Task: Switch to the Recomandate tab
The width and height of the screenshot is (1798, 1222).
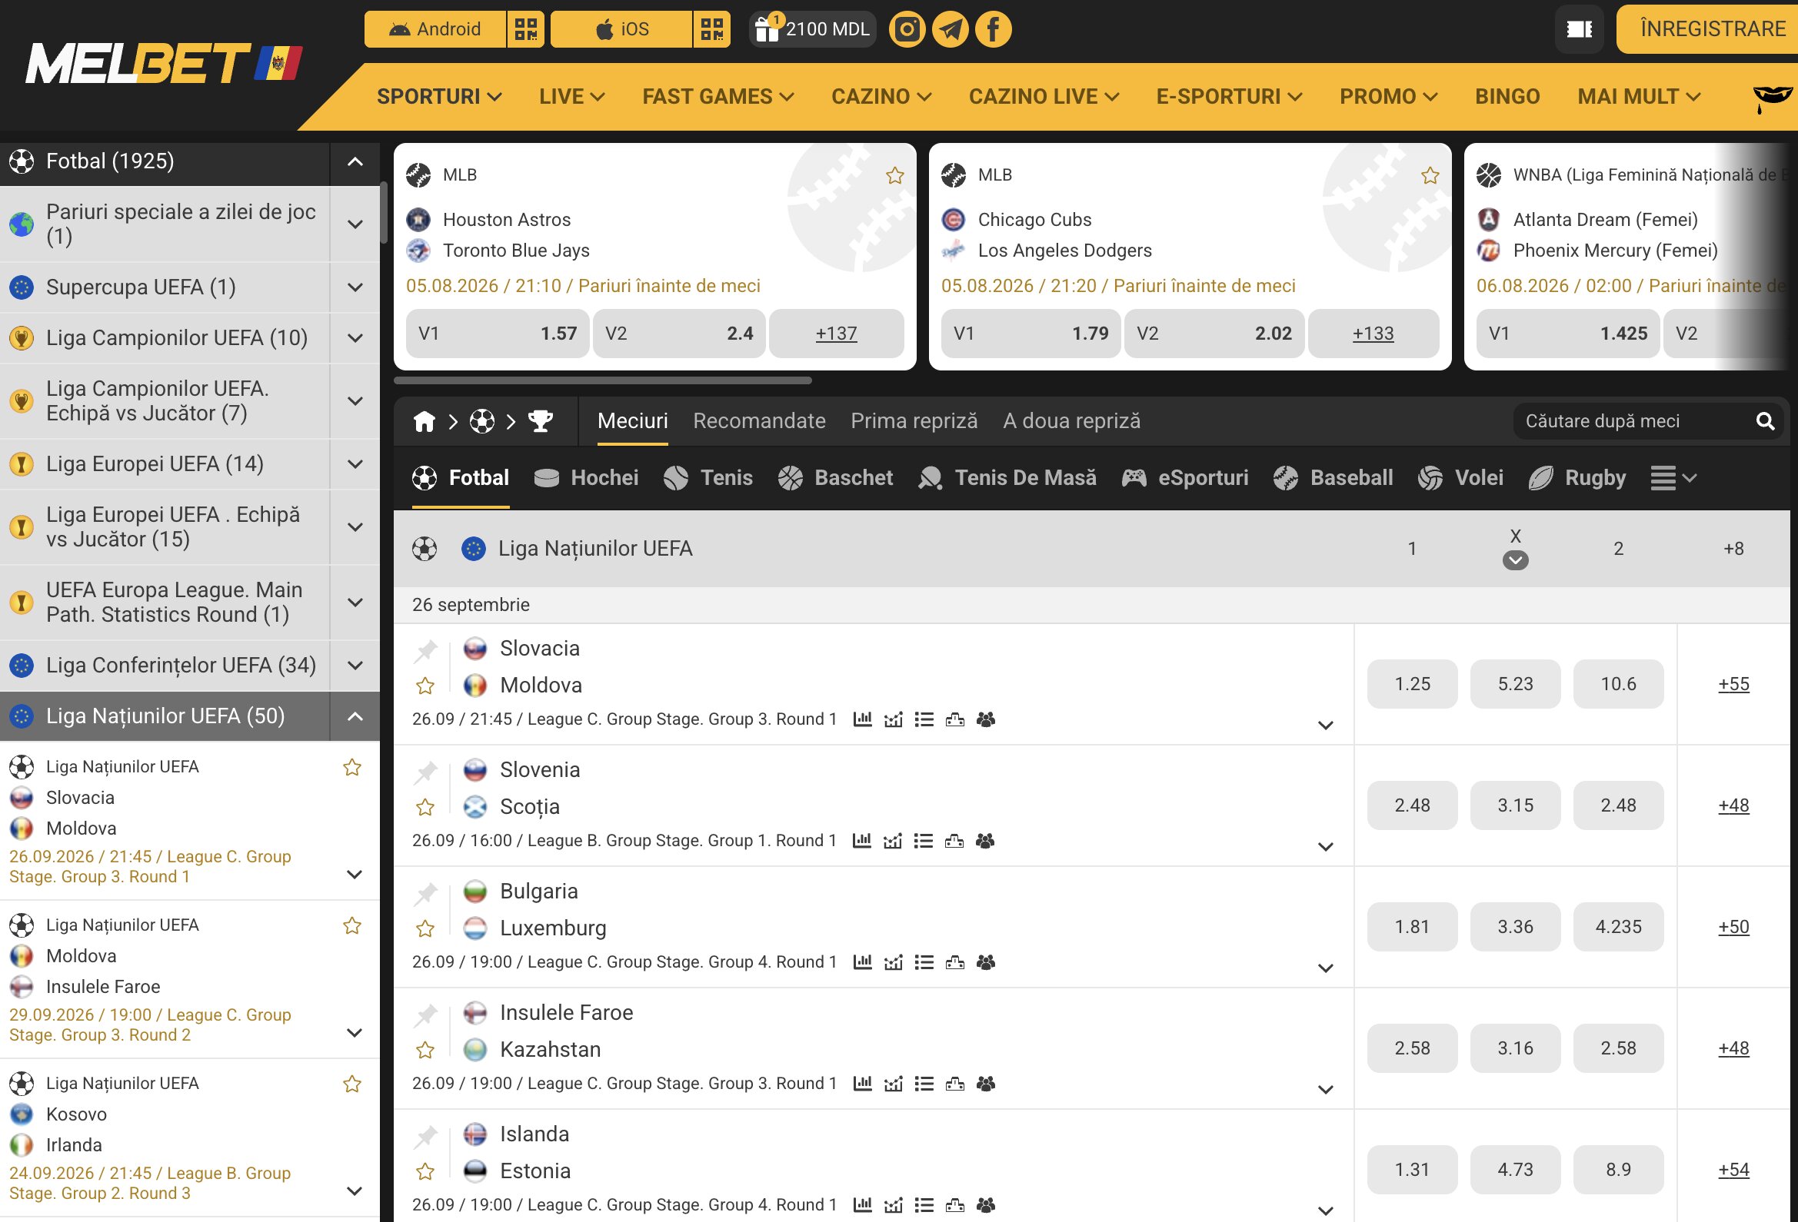Action: point(759,421)
